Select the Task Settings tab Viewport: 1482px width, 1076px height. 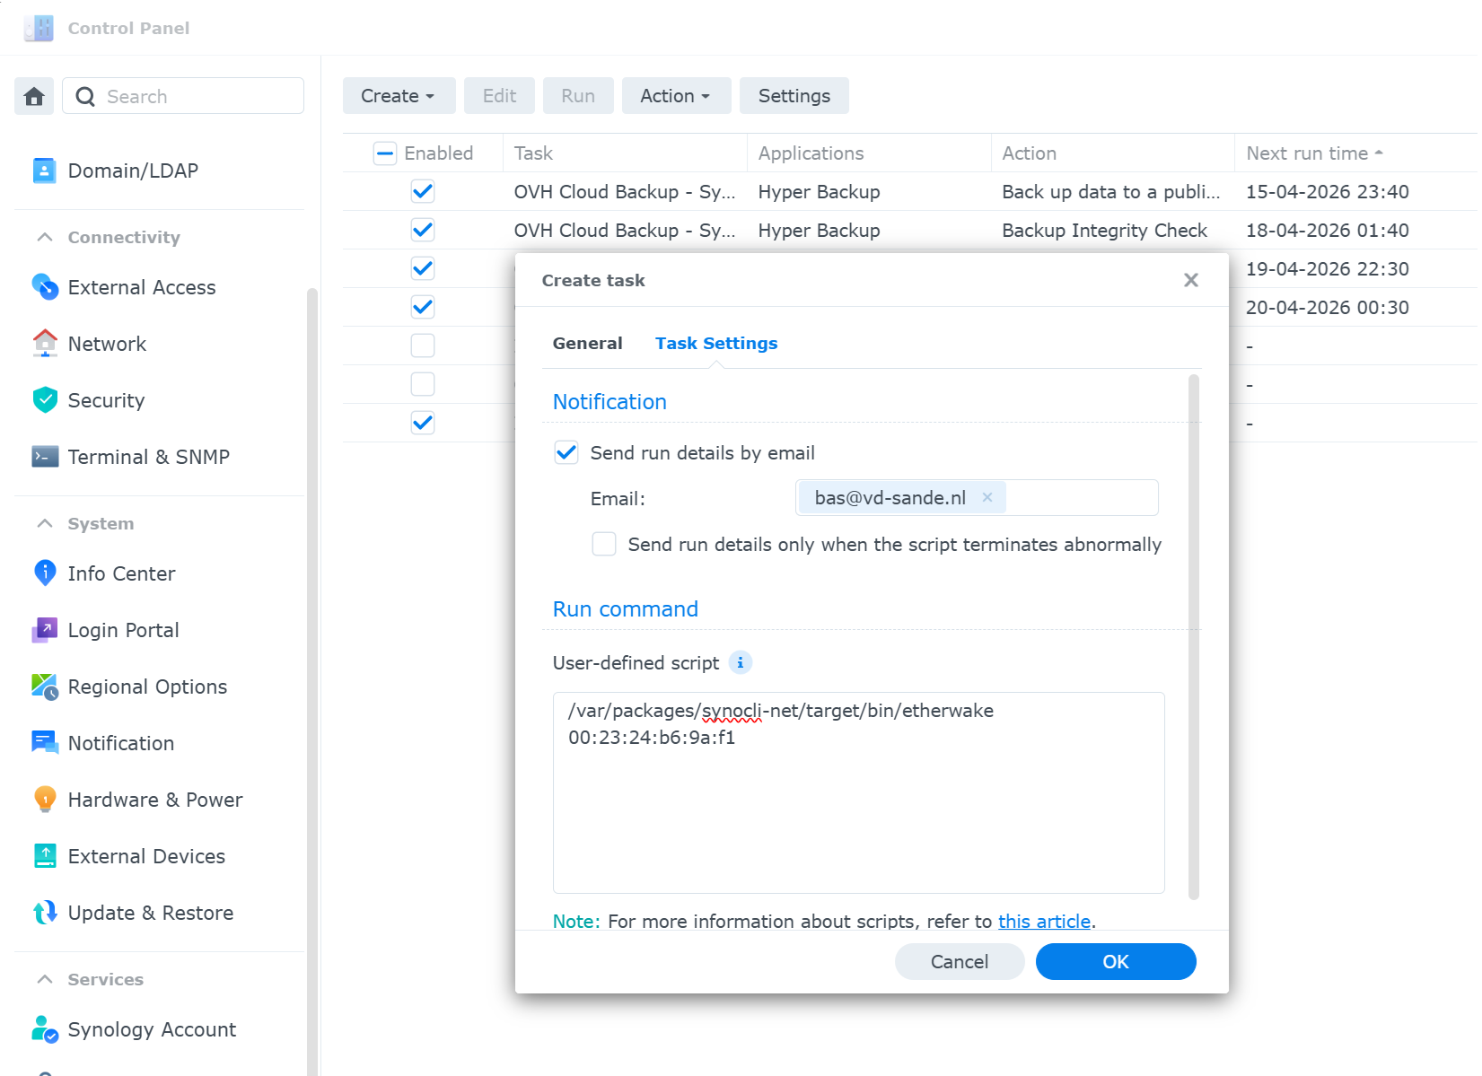pyautogui.click(x=715, y=344)
